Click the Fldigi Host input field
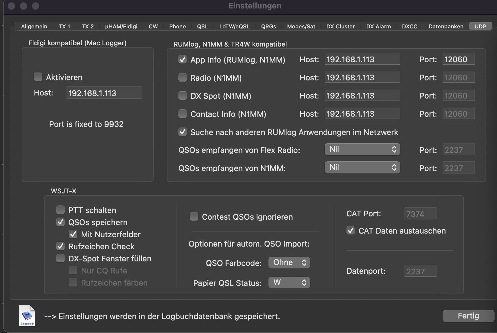This screenshot has height=333, width=497. click(104, 93)
